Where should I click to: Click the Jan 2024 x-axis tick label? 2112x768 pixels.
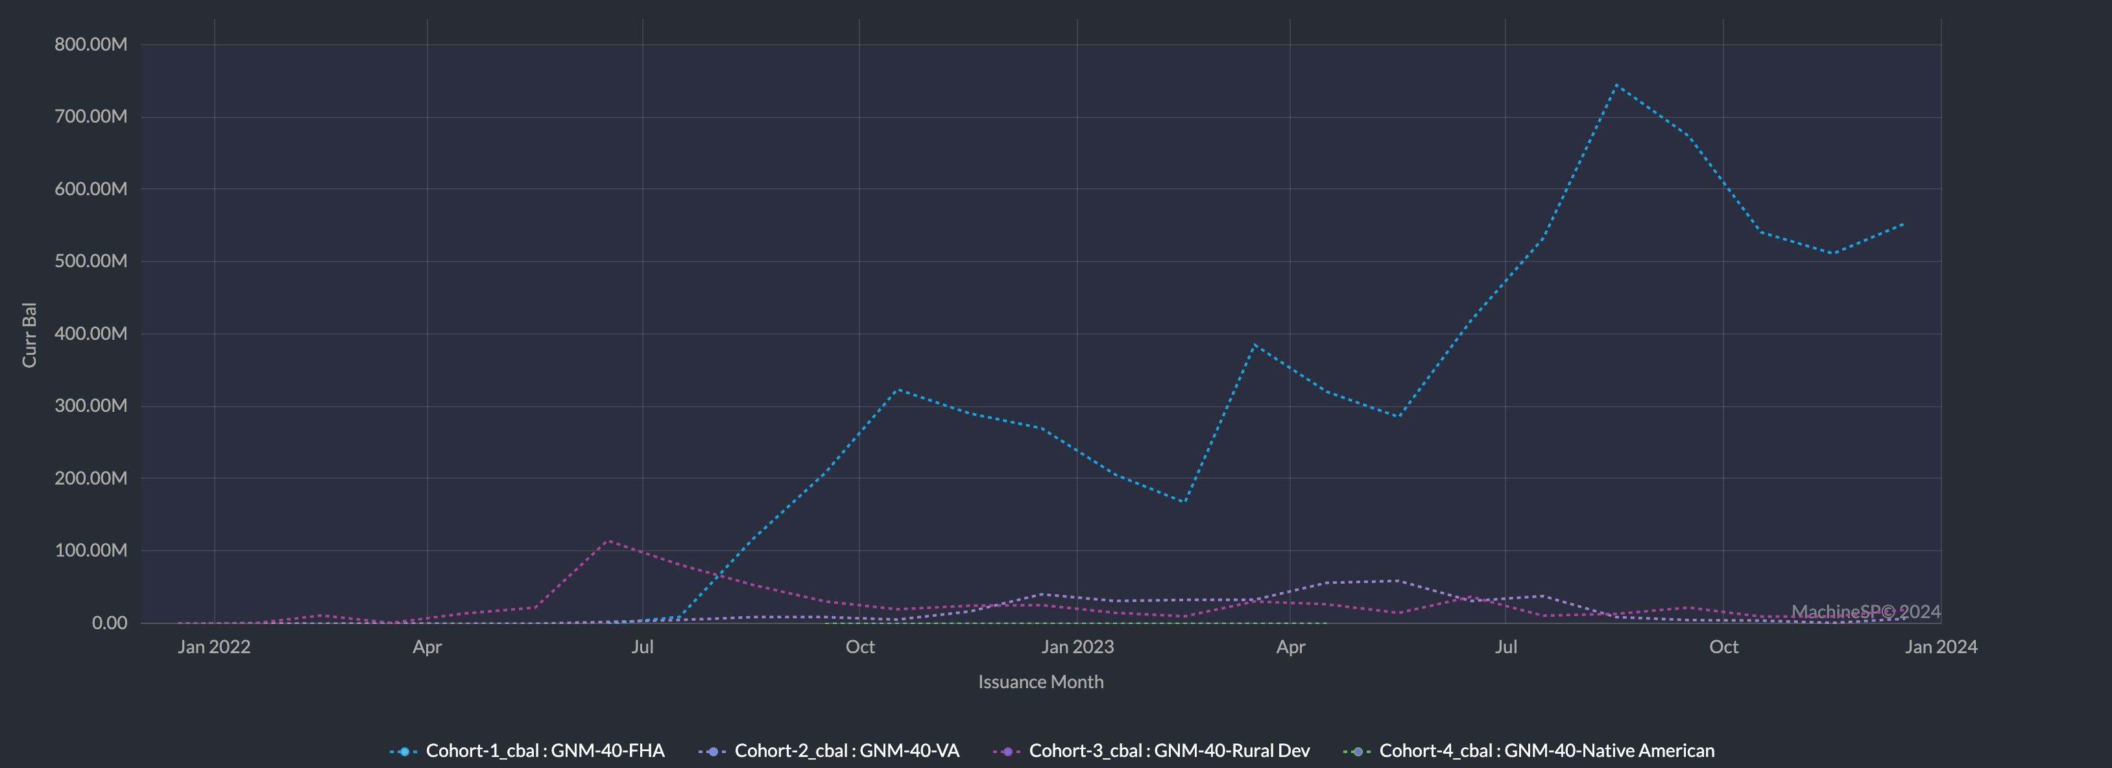1941,647
